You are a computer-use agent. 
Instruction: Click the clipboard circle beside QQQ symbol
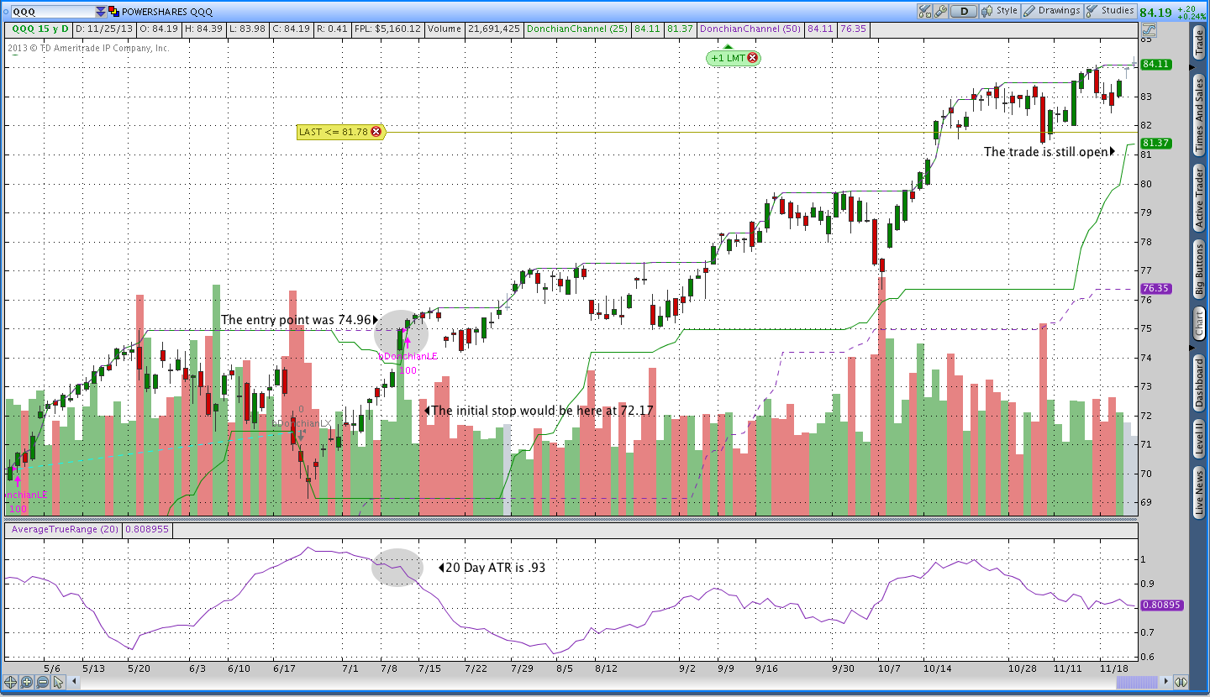(6, 12)
